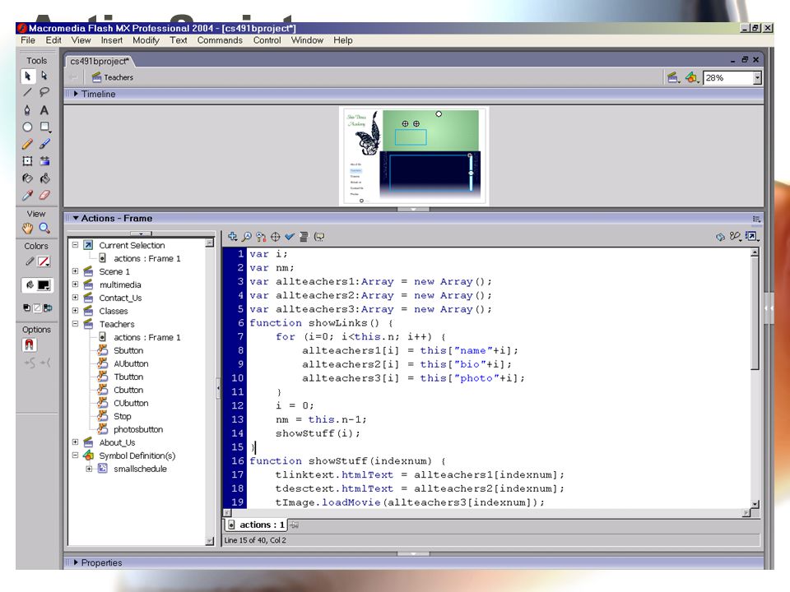Choose the Fill Transform tool
Screen dimensions: 790x592
(x=44, y=161)
